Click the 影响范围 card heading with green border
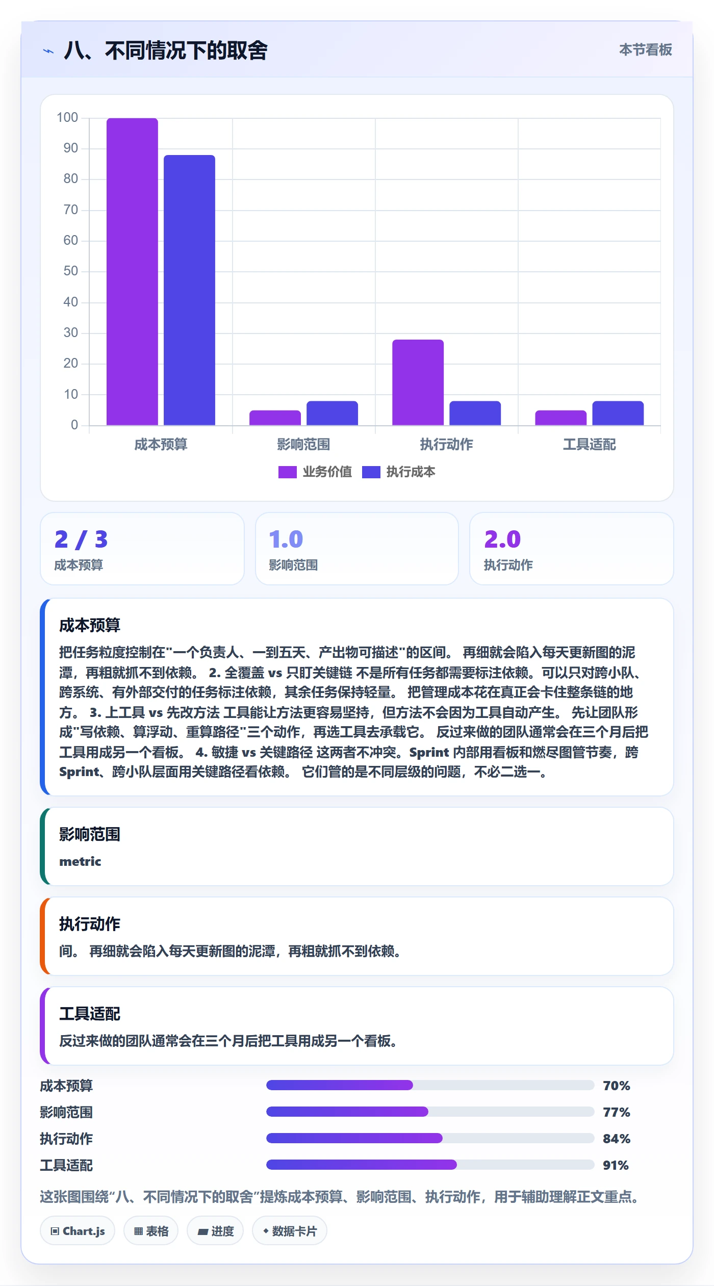Screen dimensions: 714x1286 pos(90,834)
